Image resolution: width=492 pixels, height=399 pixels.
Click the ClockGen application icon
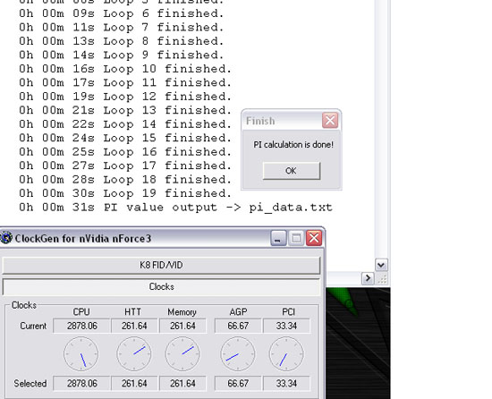5,238
